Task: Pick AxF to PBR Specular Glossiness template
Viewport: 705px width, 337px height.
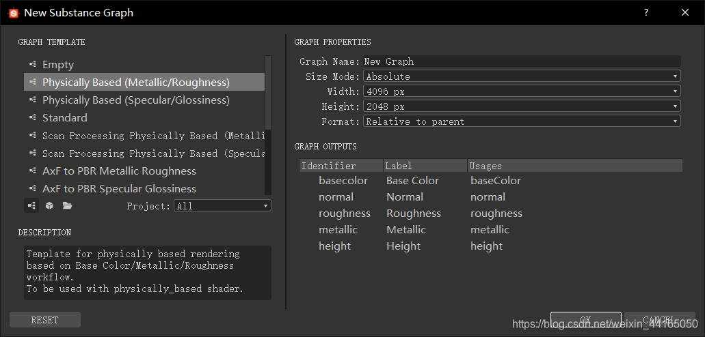Action: click(x=144, y=188)
